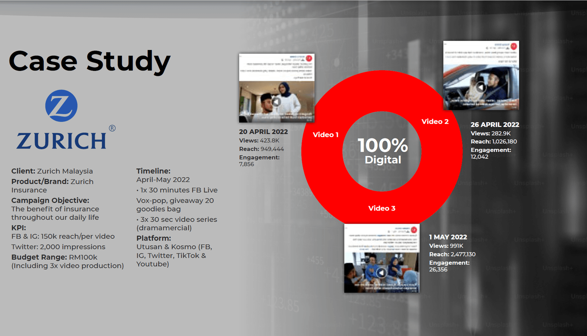Image resolution: width=587 pixels, height=336 pixels.
Task: Click the '26 APRIL 2022' date
Action: click(x=495, y=124)
